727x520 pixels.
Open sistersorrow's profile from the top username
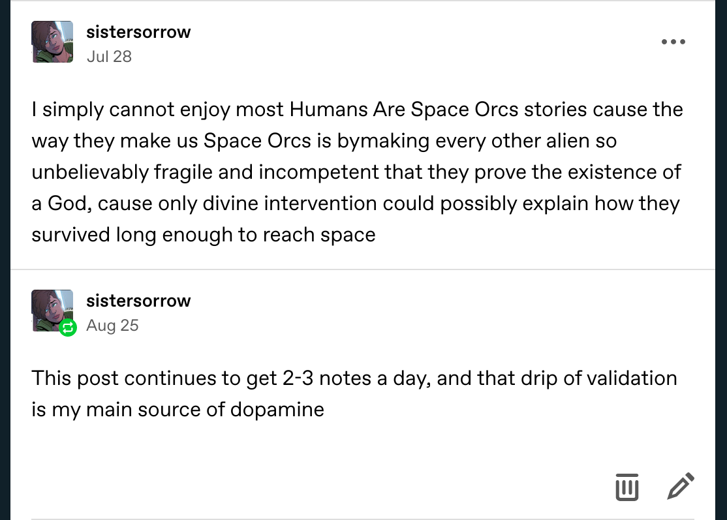click(138, 31)
